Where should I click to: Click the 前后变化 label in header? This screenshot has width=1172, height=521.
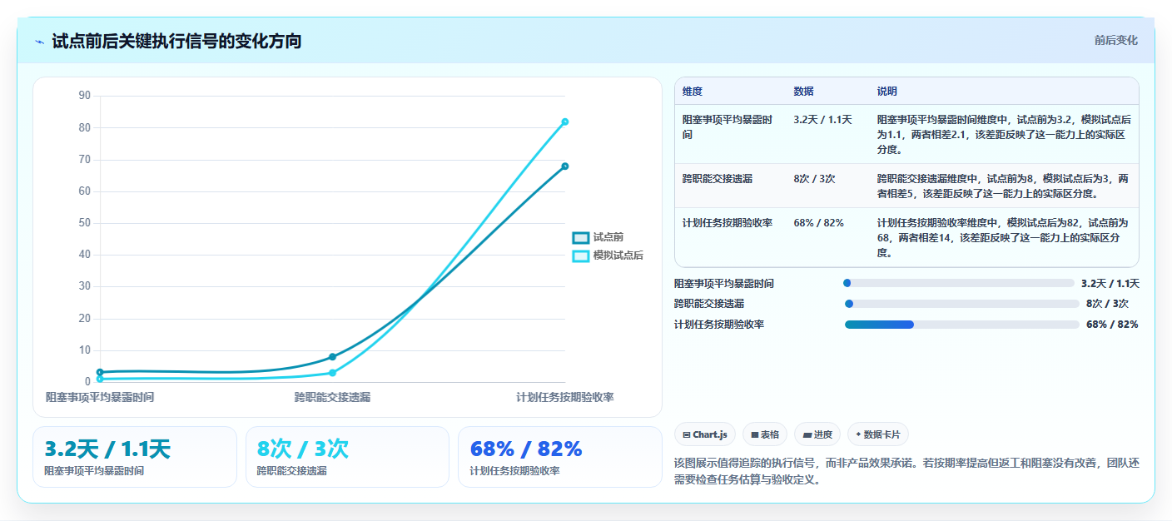coord(1115,41)
